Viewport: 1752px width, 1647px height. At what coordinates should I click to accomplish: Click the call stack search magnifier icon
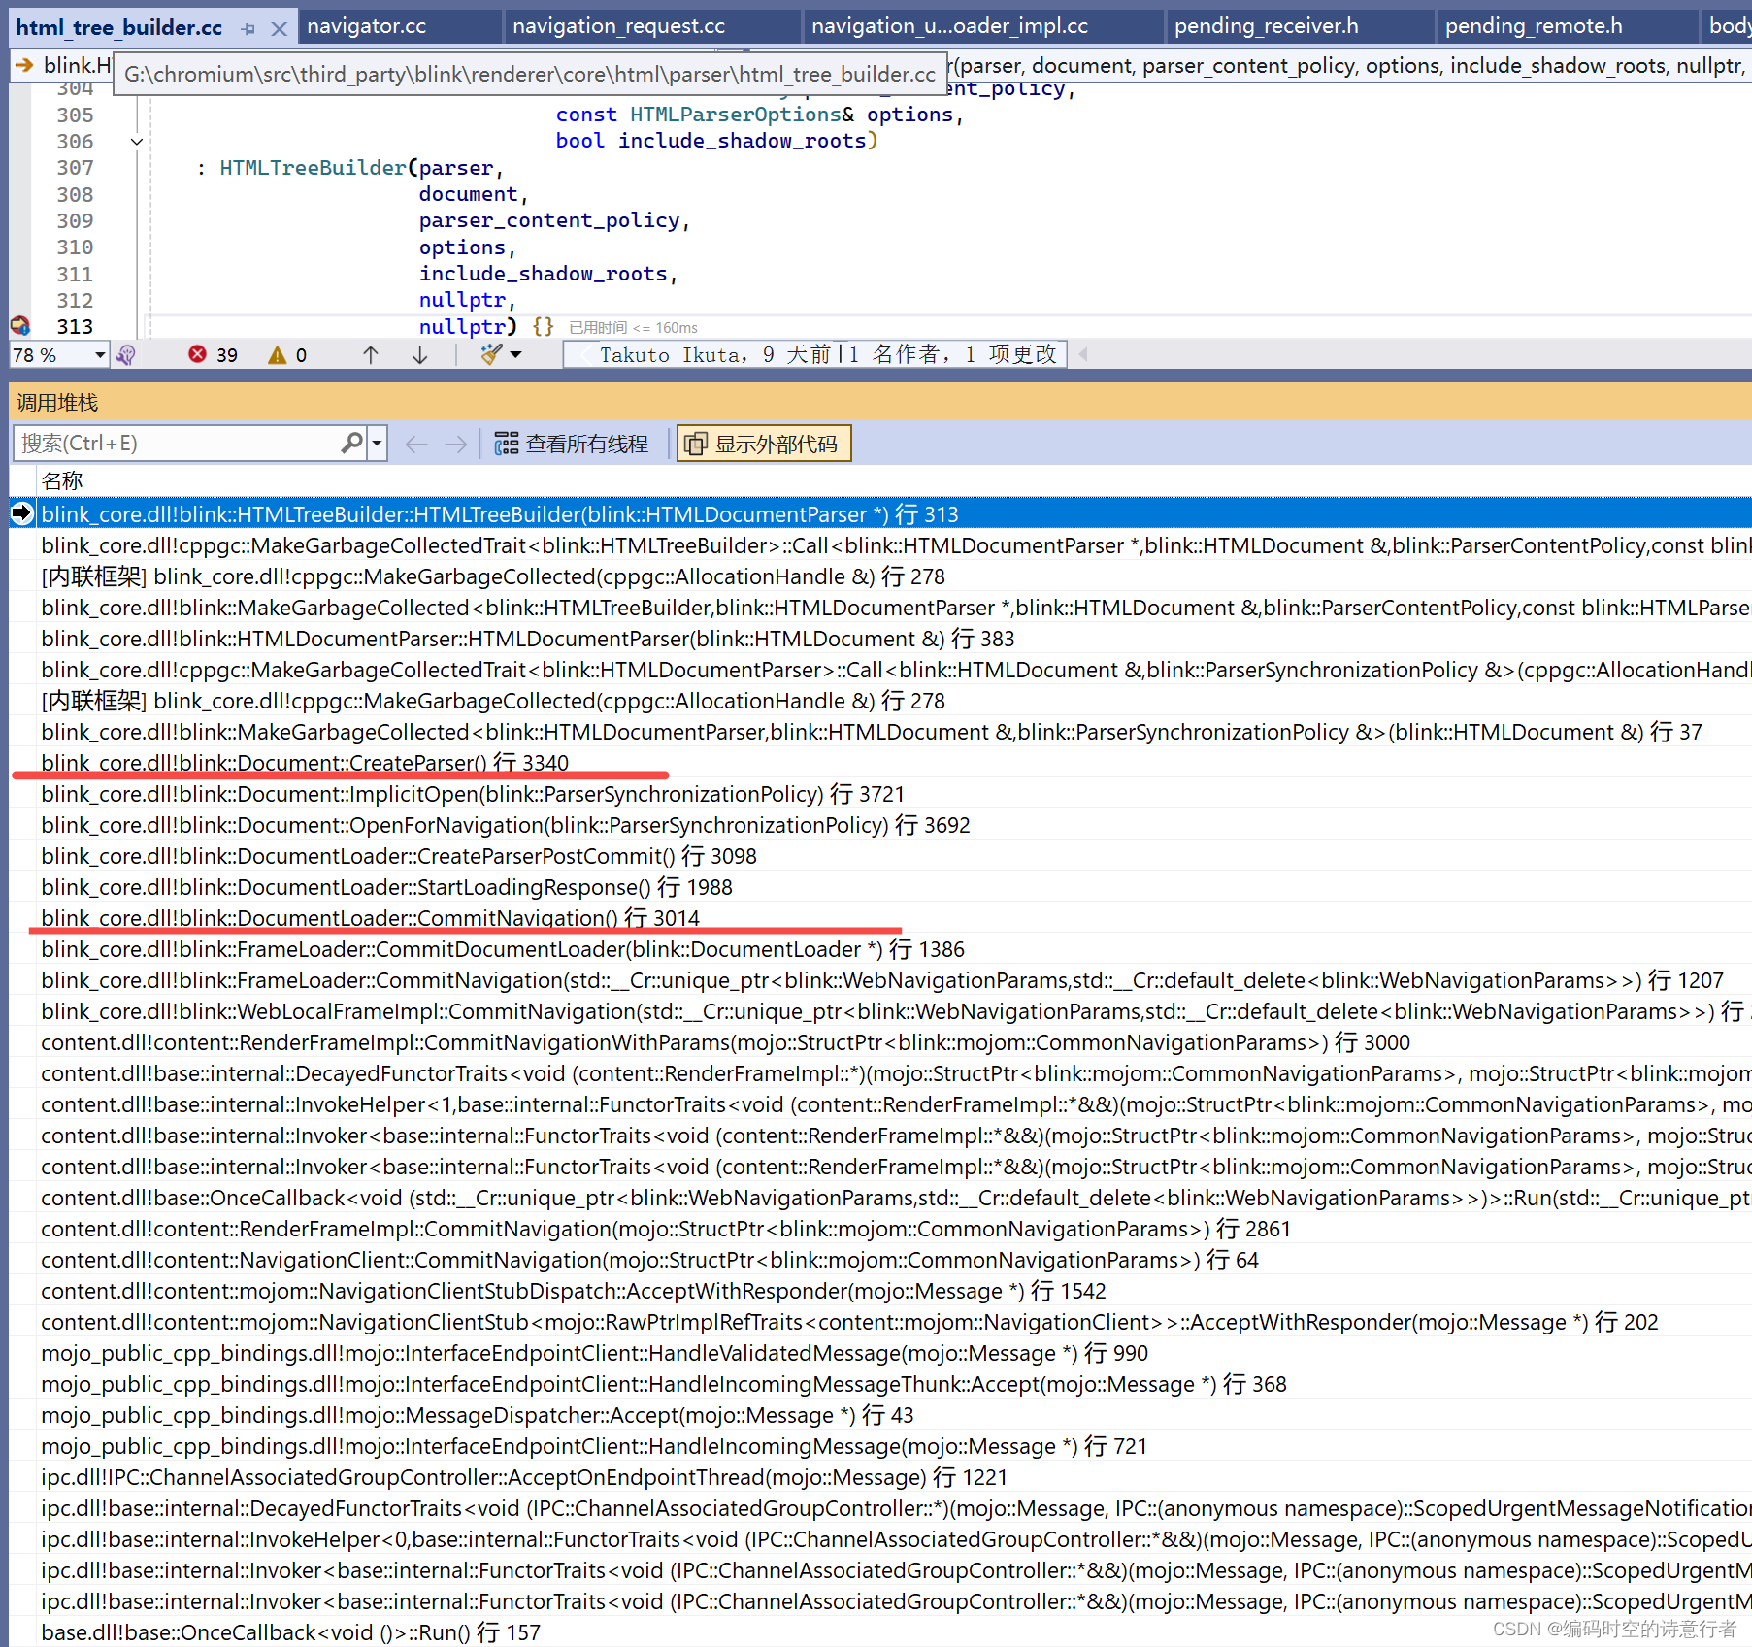352,444
